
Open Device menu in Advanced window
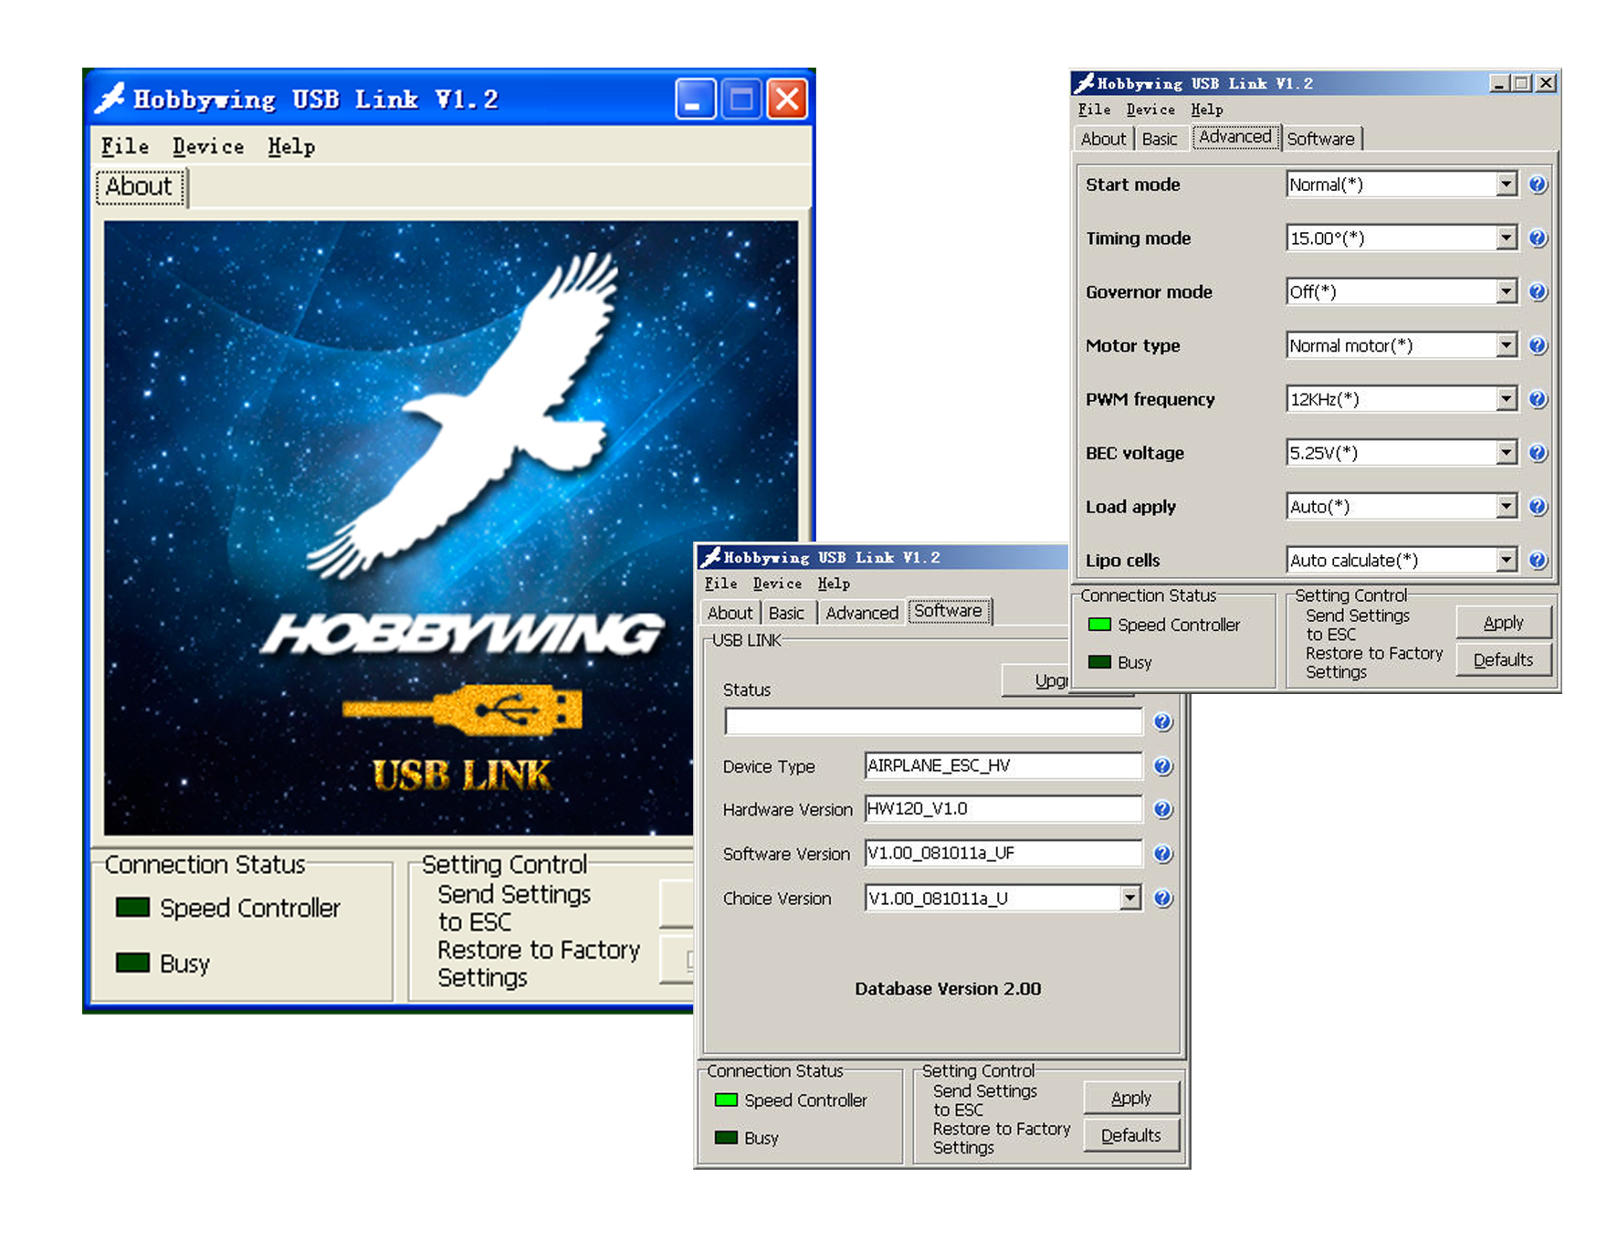(1150, 110)
